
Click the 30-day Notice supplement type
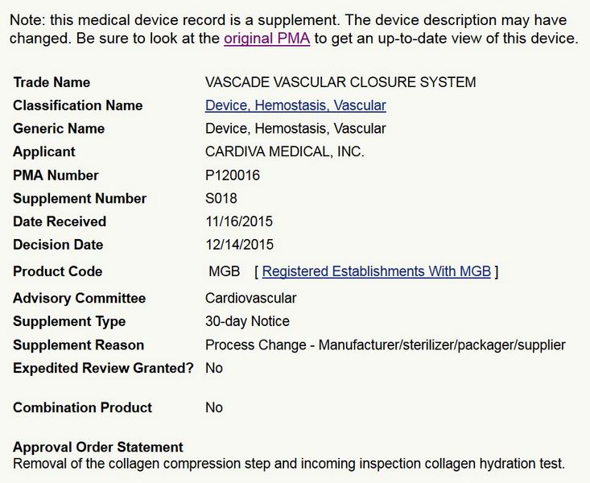[x=247, y=321]
